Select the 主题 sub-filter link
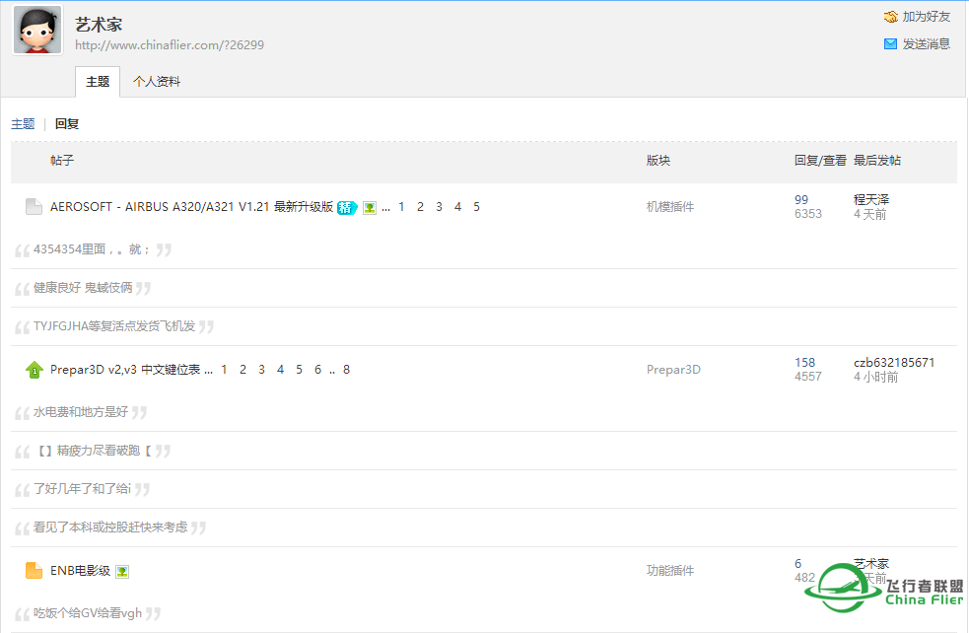Image resolution: width=969 pixels, height=633 pixels. tap(23, 123)
